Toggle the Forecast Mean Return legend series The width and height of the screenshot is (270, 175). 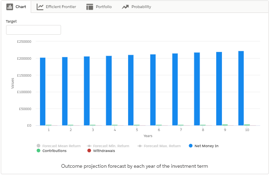pyautogui.click(x=59, y=146)
